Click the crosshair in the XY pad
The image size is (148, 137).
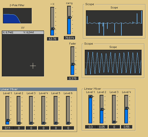pyautogui.click(x=33, y=66)
